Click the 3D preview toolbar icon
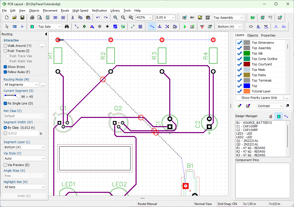Viewport: 294px width, 207px height. pyautogui.click(x=55, y=18)
